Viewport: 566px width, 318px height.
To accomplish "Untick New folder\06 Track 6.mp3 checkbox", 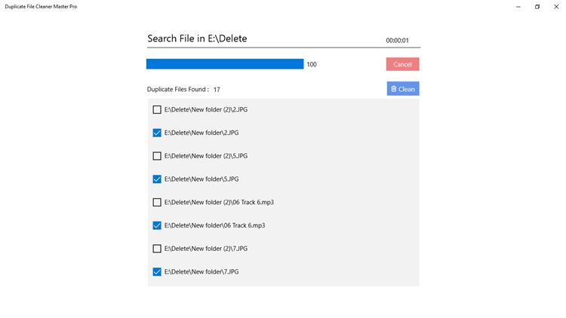I will 157,225.
